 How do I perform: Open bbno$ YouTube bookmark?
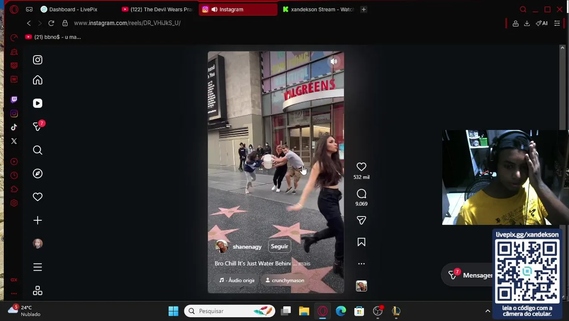pos(53,37)
